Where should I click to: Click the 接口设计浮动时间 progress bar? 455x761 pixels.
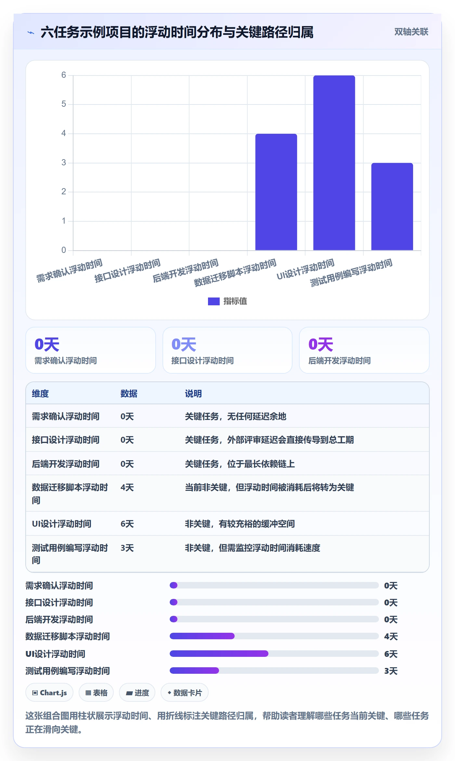click(x=274, y=602)
